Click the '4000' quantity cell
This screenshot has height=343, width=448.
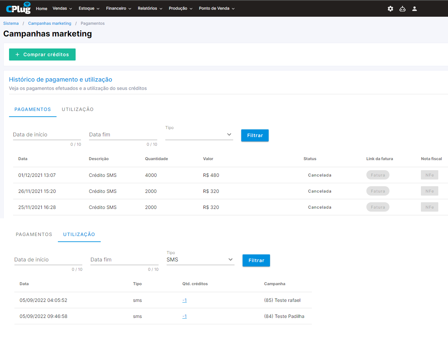[151, 175]
